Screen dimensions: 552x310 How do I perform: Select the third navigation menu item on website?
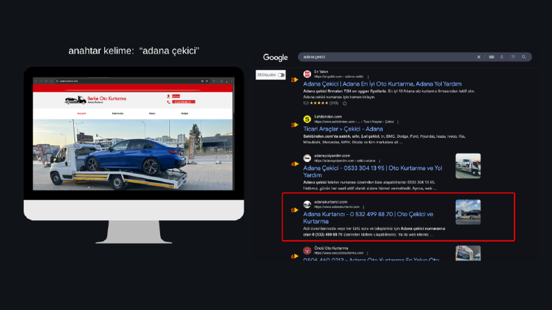click(x=152, y=113)
